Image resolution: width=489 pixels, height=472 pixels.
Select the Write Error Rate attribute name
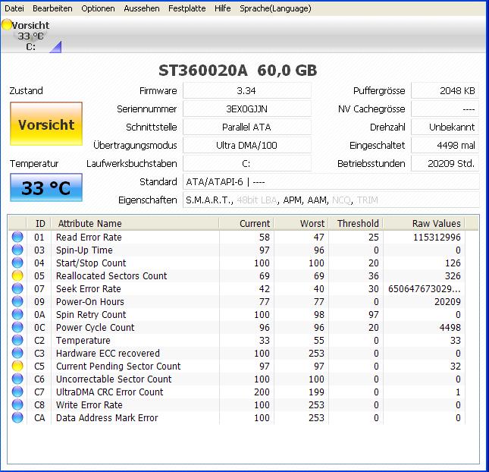click(x=89, y=404)
